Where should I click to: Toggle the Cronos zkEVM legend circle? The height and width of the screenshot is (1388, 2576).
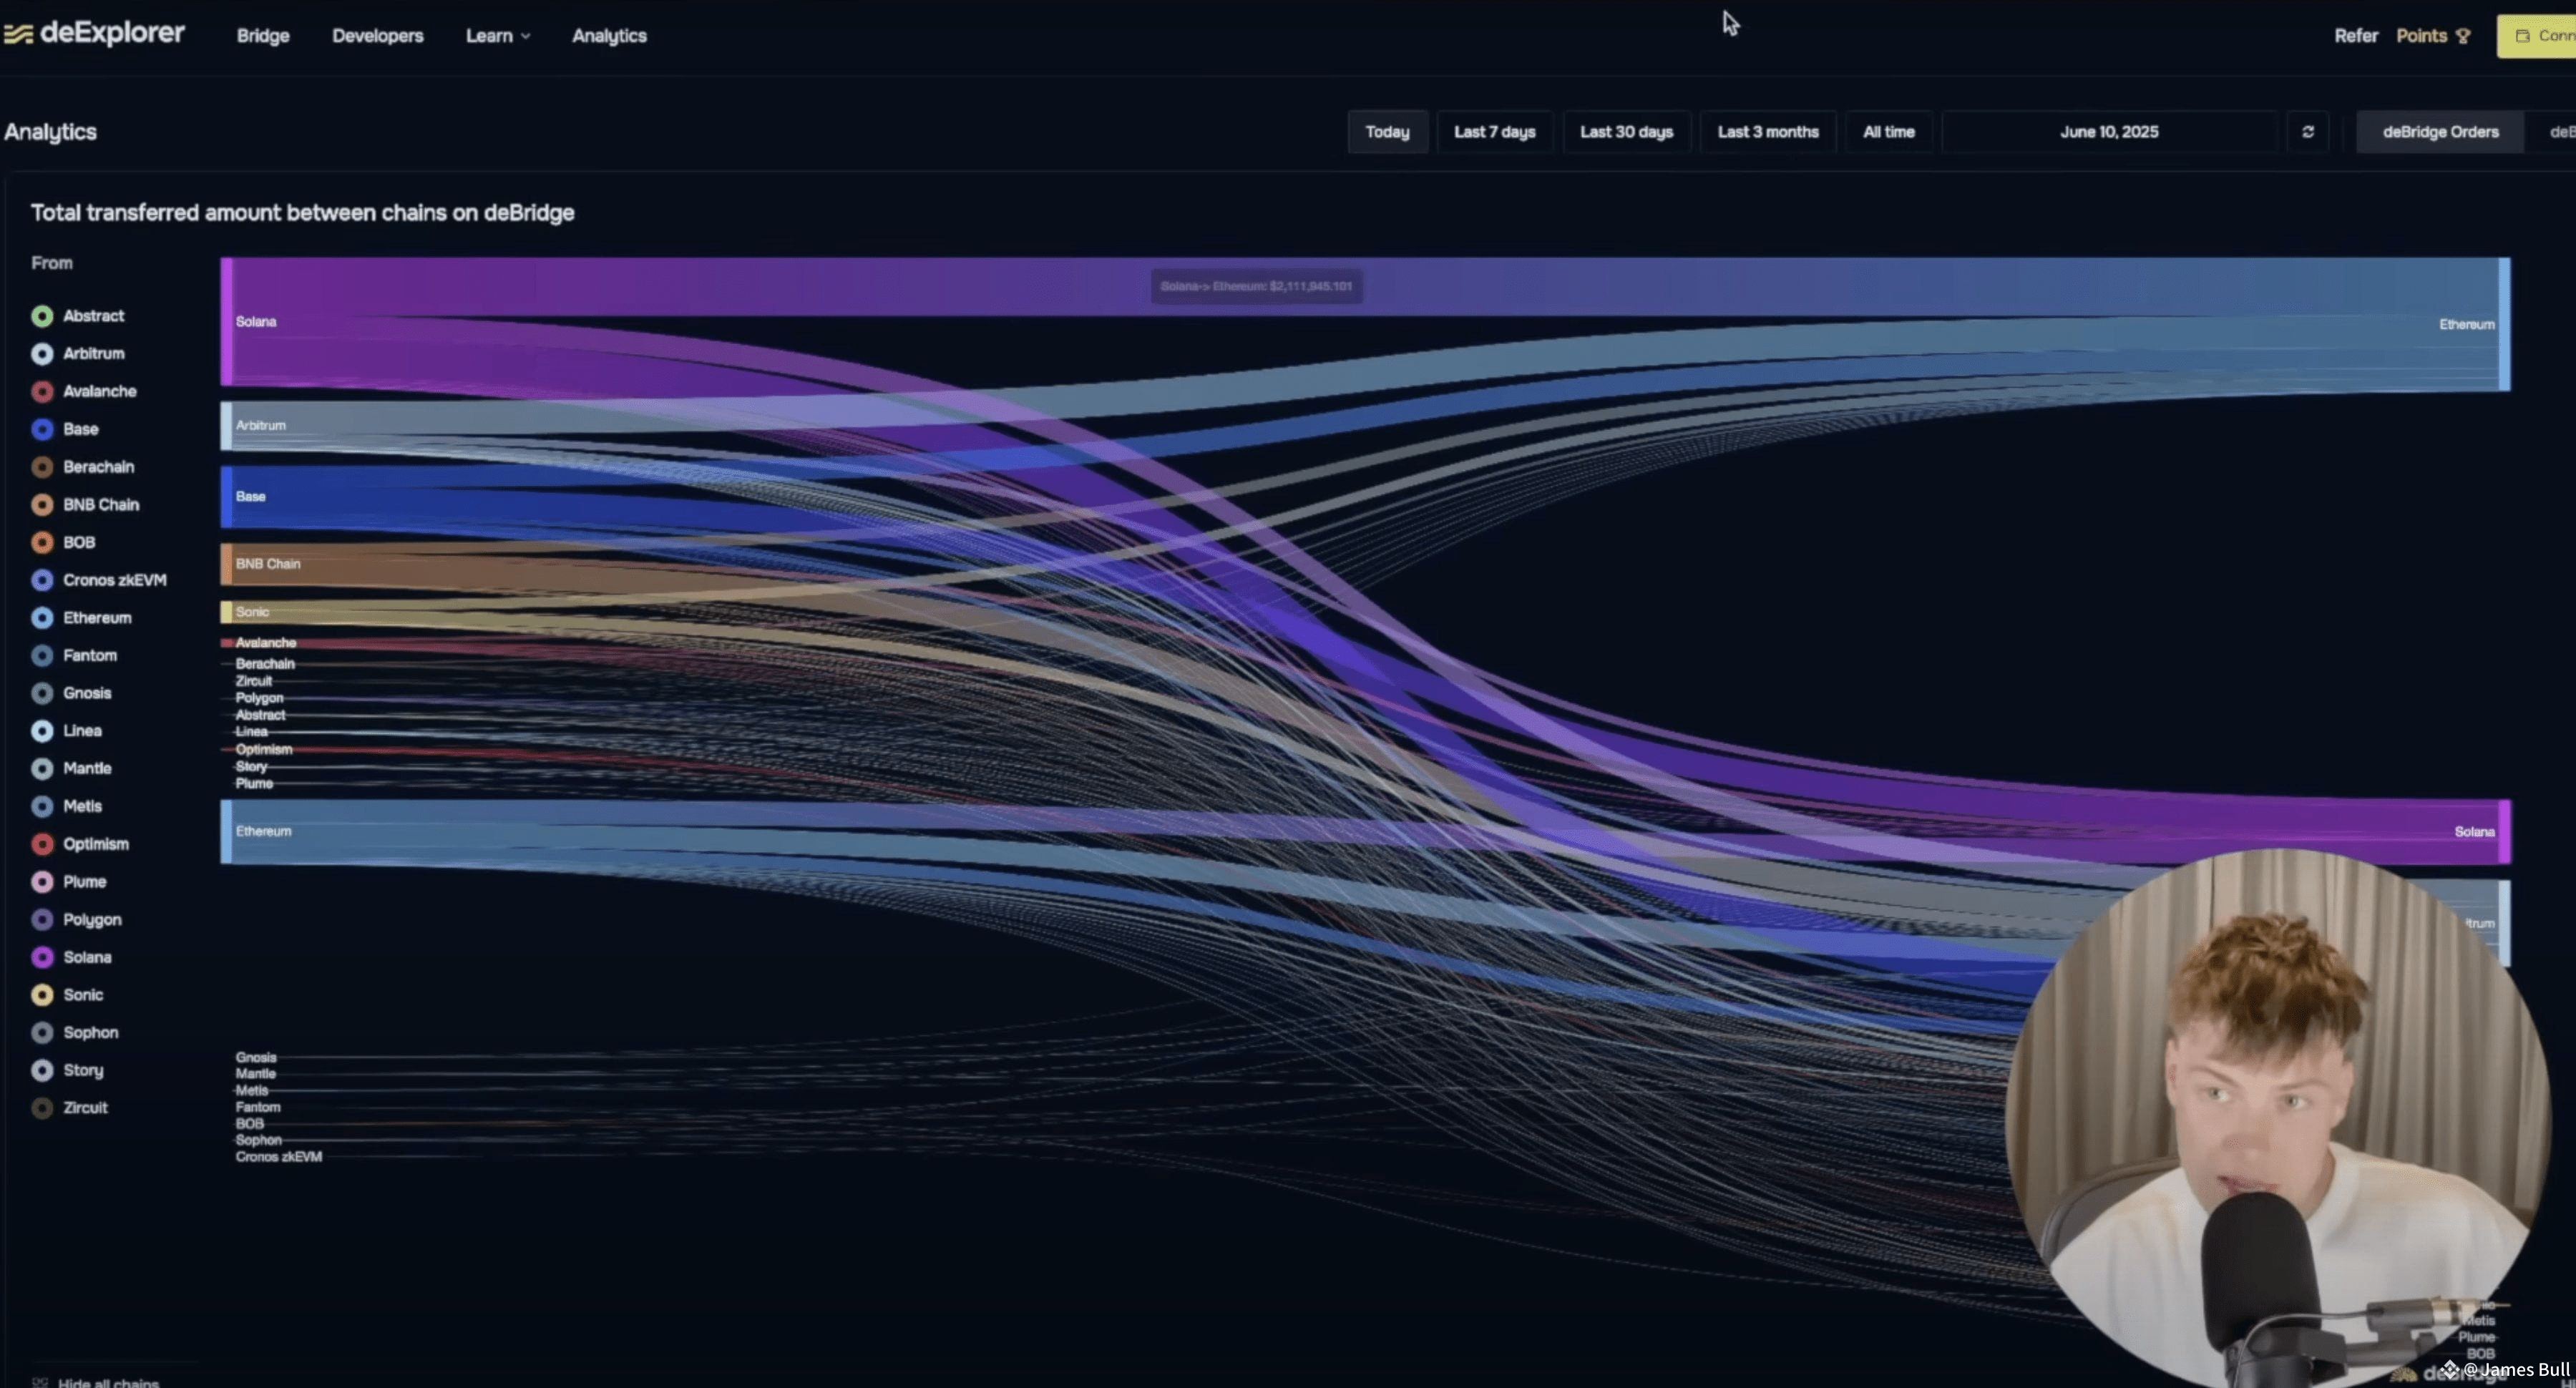[x=42, y=580]
